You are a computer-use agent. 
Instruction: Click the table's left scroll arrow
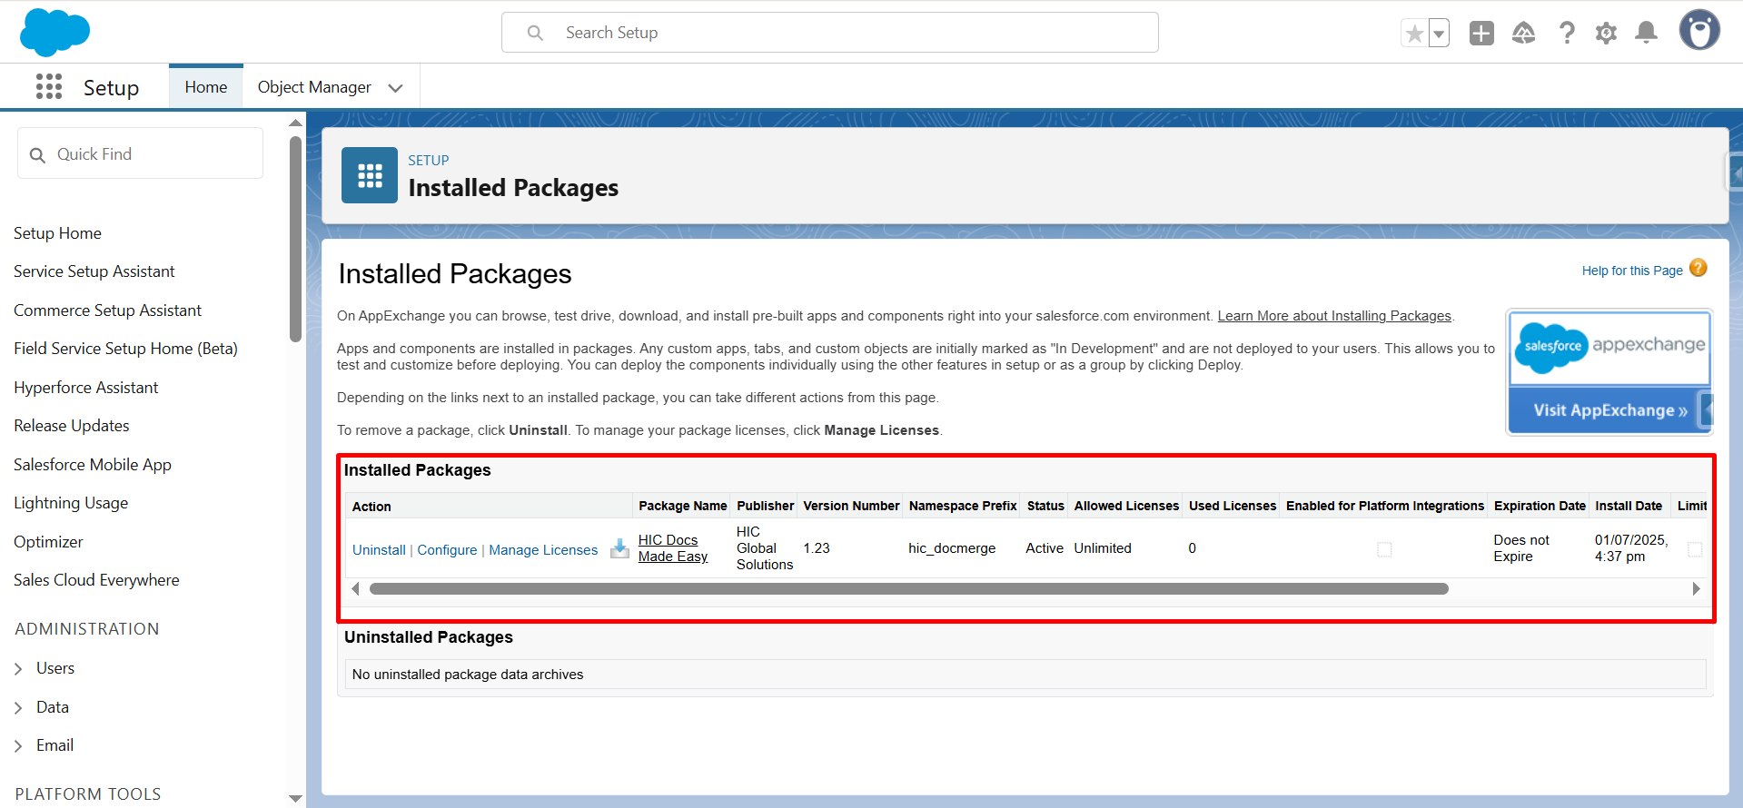[x=355, y=589]
